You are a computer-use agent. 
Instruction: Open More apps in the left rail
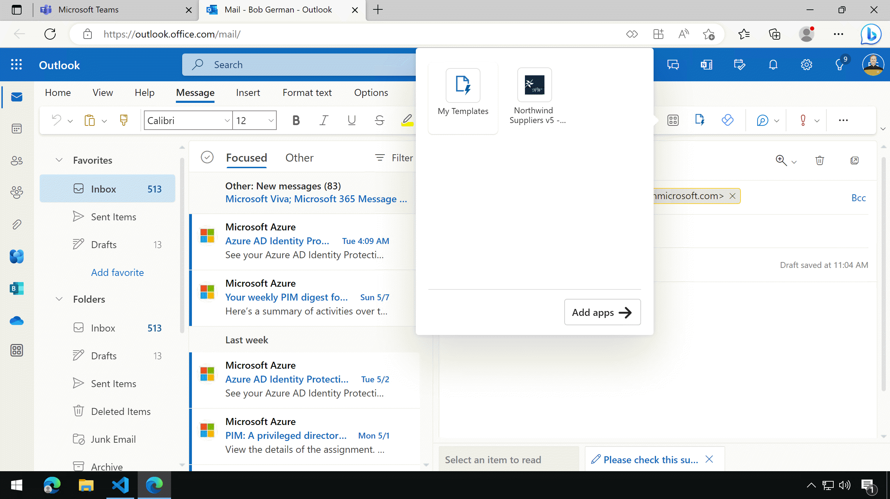17,350
